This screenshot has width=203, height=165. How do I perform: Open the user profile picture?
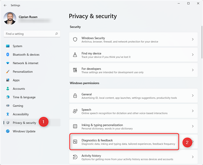tap(10, 18)
